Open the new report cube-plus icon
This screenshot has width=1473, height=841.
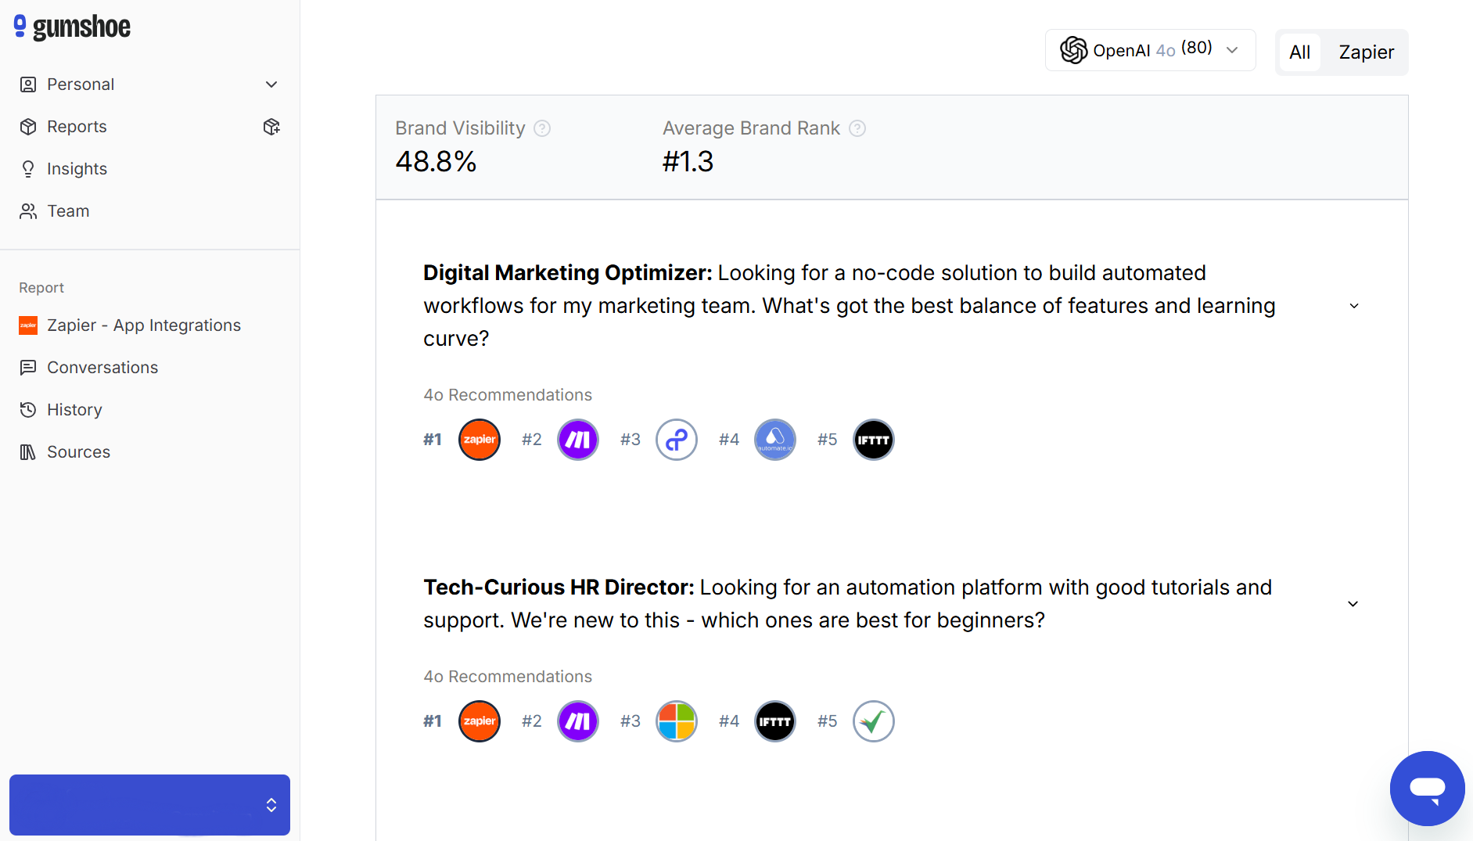coord(271,127)
